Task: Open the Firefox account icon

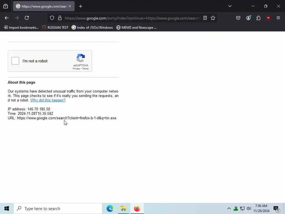Action: tap(248, 18)
